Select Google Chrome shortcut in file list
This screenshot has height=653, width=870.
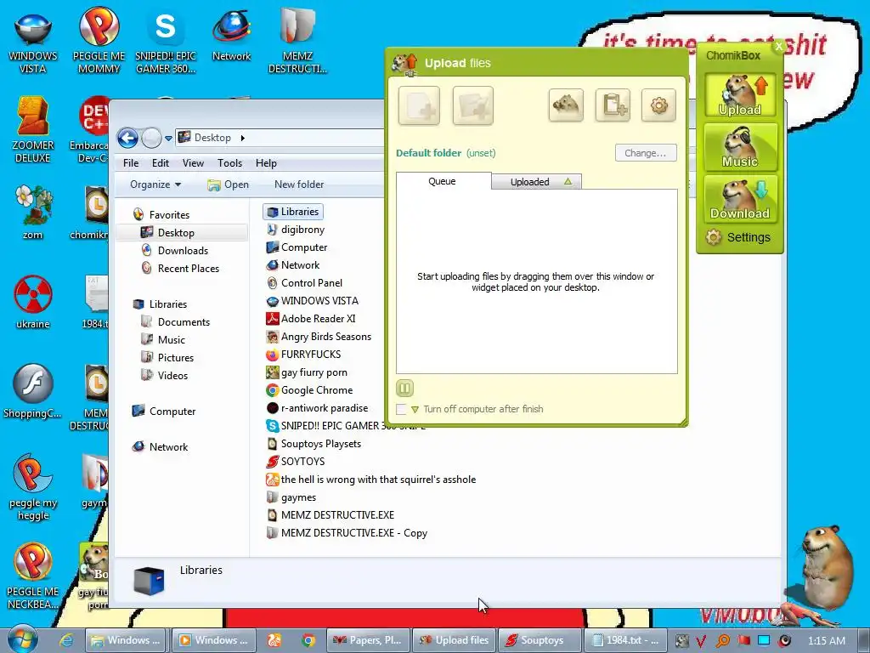[309, 389]
